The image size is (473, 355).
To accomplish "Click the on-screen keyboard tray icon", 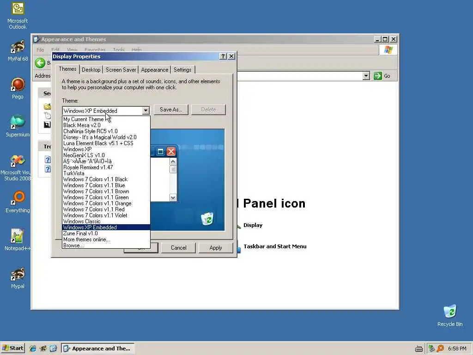I will (x=418, y=349).
